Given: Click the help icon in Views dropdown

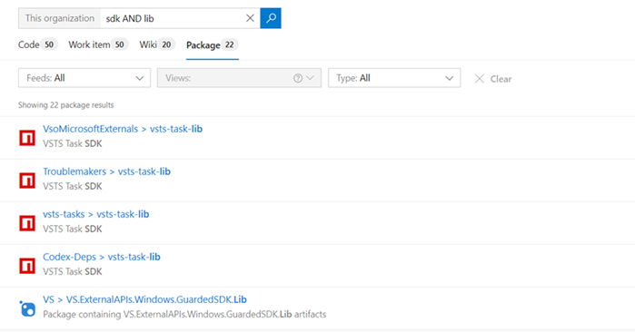Looking at the screenshot, I should (x=298, y=78).
